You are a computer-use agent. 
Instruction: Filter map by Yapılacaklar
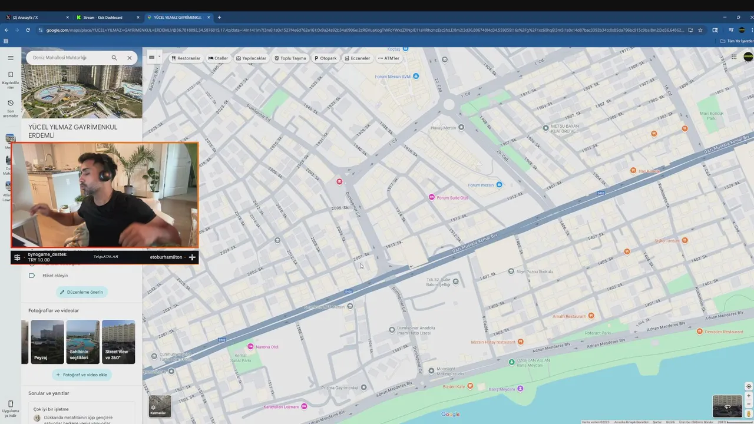click(x=252, y=58)
